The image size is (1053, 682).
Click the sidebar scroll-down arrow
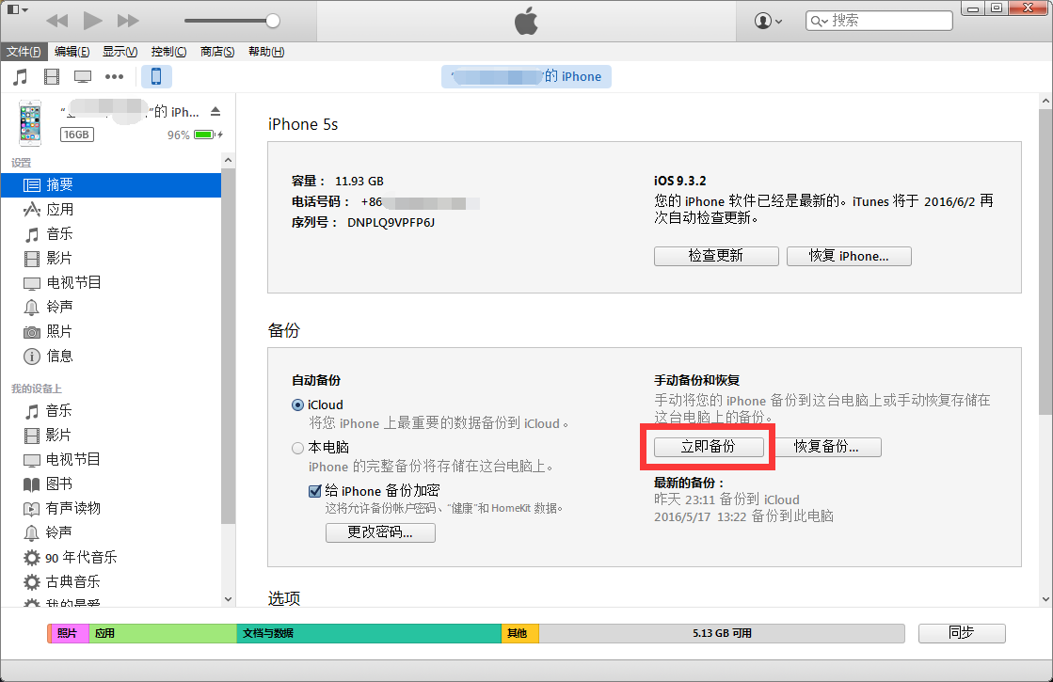coord(228,599)
